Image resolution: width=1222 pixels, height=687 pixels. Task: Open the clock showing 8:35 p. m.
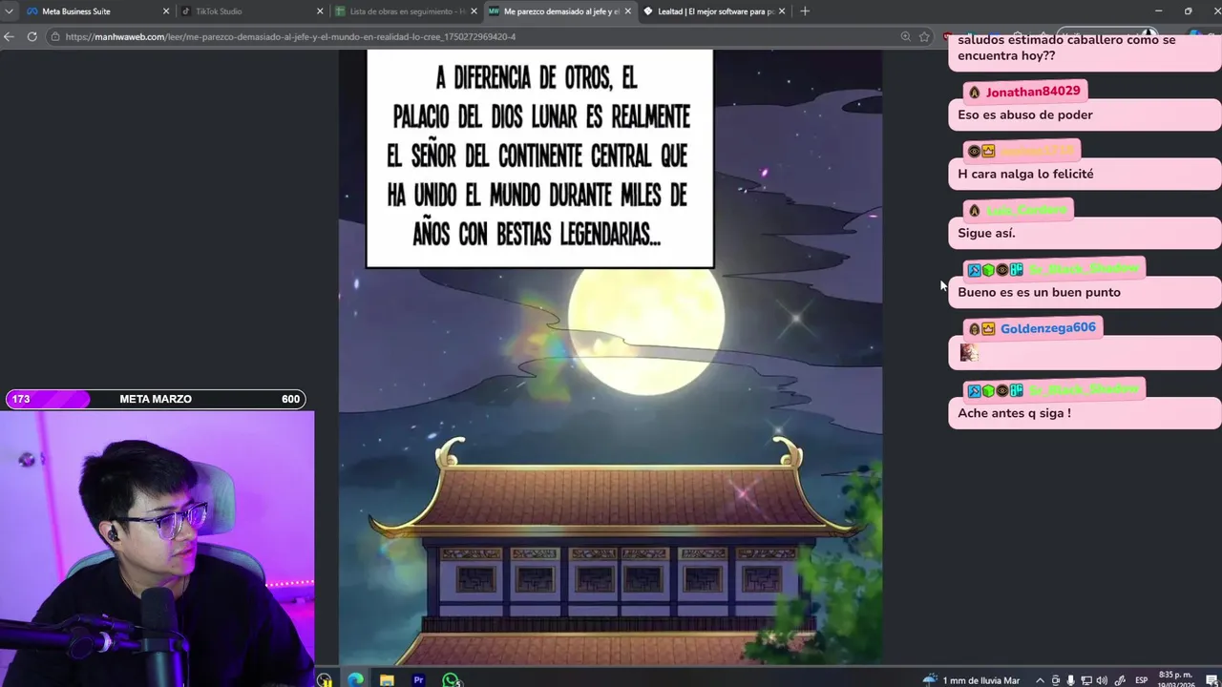point(1176,679)
